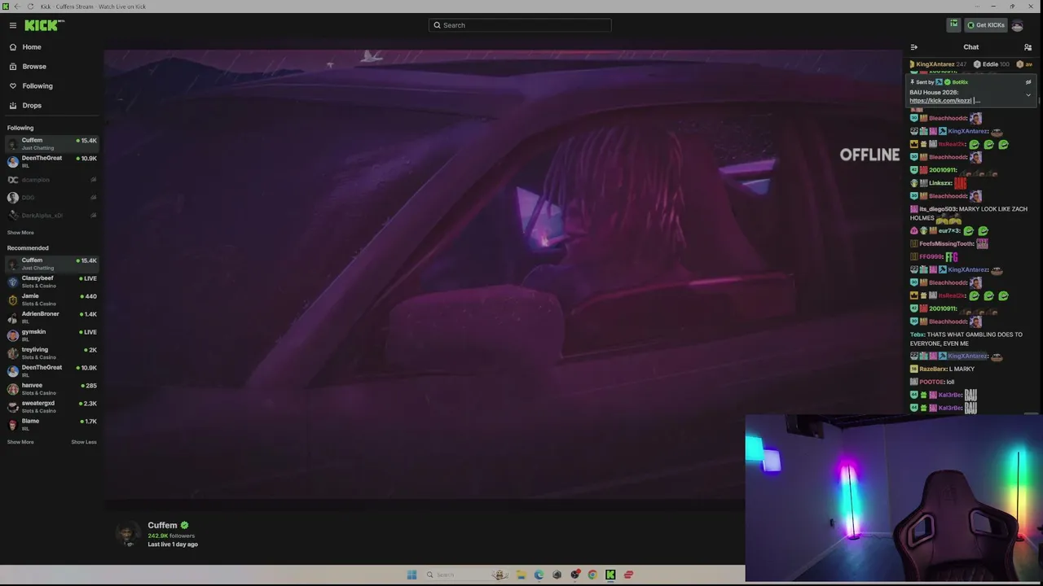1043x586 pixels.
Task: Reload the page with the refresh icon
Action: pyautogui.click(x=31, y=7)
